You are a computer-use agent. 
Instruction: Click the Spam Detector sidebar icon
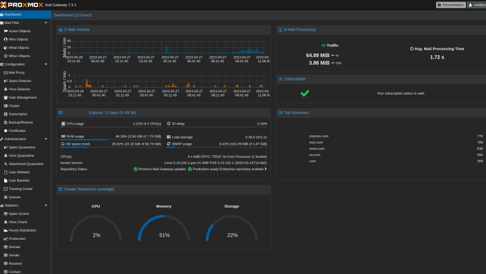pos(6,81)
